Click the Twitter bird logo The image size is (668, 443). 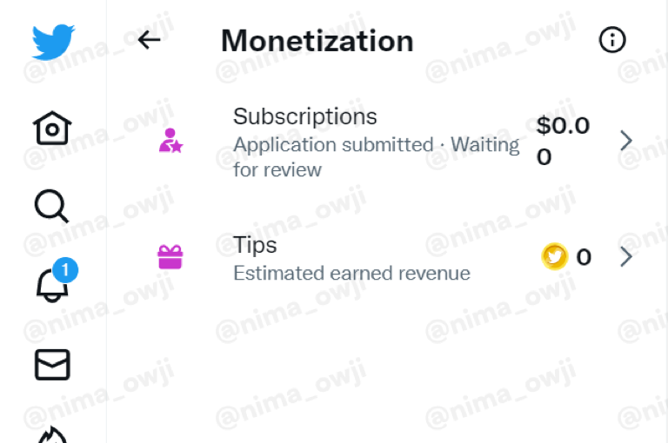click(x=53, y=40)
